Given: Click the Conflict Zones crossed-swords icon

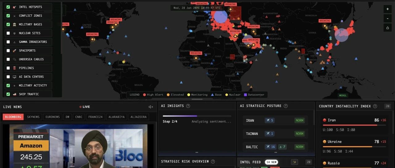Looking at the screenshot, I should click(15, 16).
